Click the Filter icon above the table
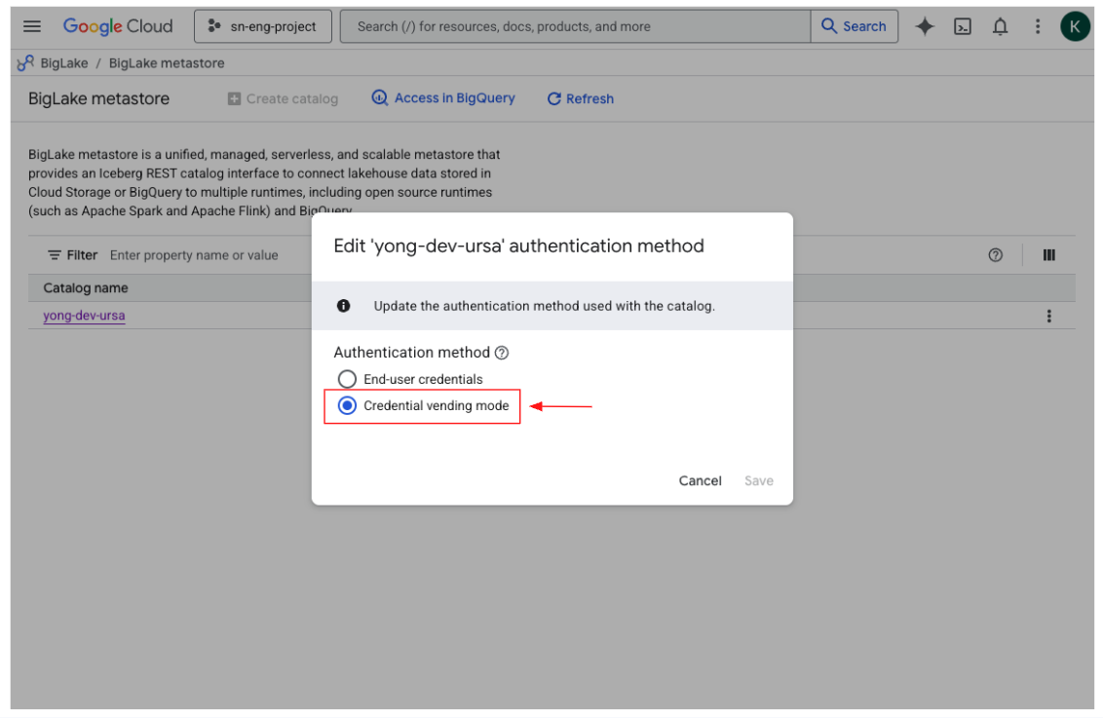 tap(56, 255)
